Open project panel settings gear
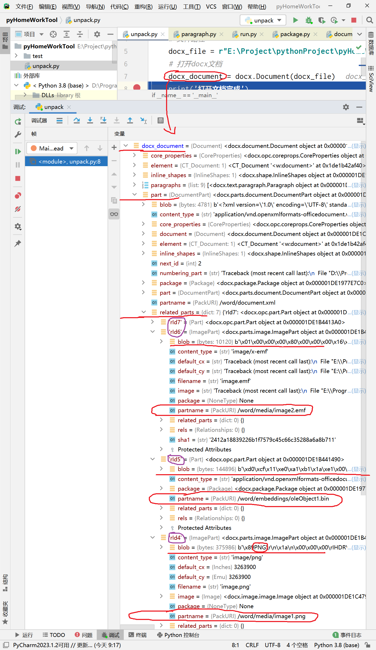The height and width of the screenshot is (650, 376). point(97,34)
